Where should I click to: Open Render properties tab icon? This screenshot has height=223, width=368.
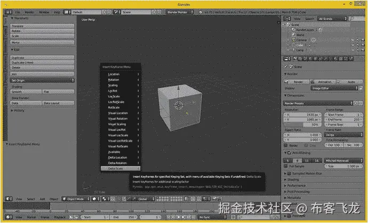295,59
